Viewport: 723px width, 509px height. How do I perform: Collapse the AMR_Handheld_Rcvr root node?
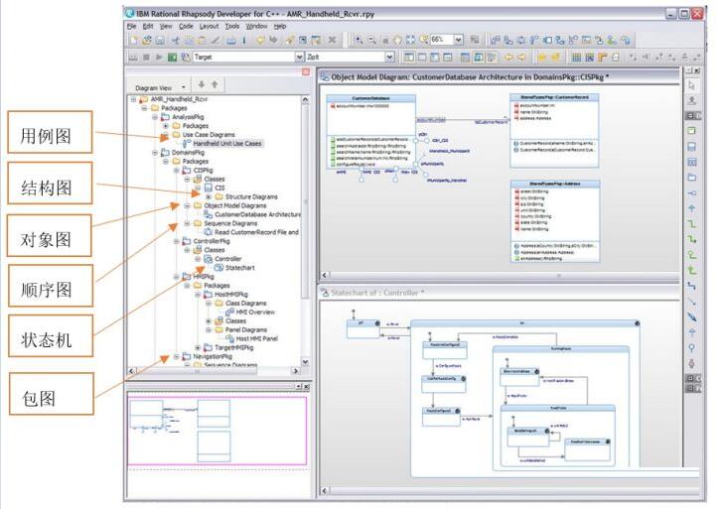[x=134, y=99]
